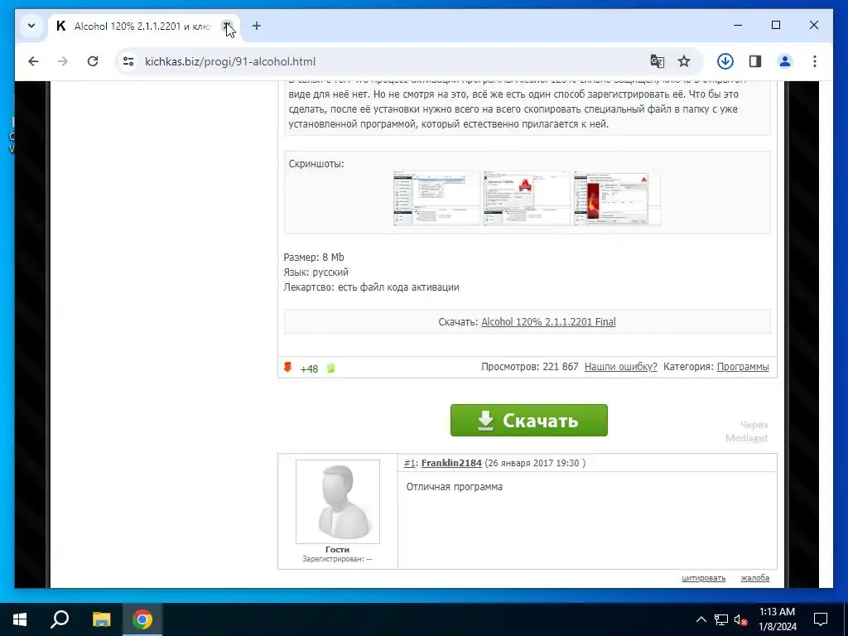848x636 pixels.
Task: Click the цитировать quote link
Action: (x=704, y=577)
